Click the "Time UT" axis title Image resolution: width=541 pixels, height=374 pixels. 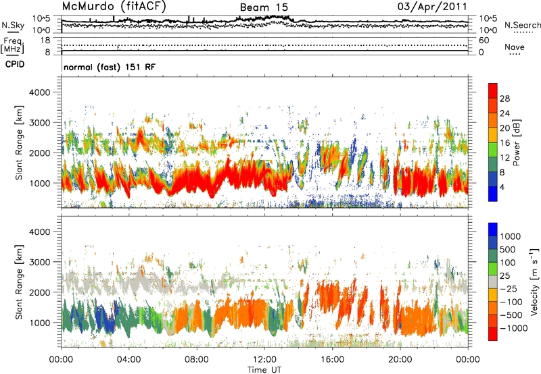(x=264, y=370)
